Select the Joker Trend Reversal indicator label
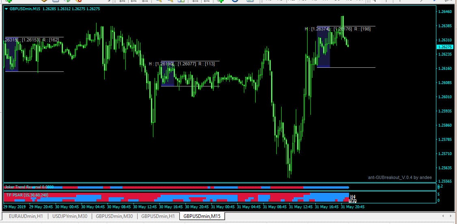This screenshot has height=224, width=457. point(28,187)
